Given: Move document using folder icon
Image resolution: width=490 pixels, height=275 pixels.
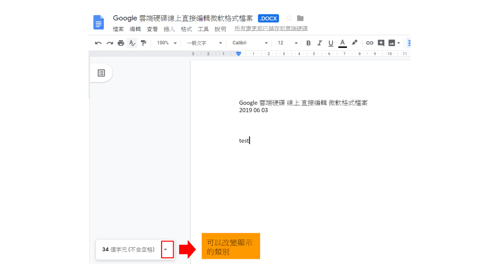Looking at the screenshot, I should [x=300, y=18].
